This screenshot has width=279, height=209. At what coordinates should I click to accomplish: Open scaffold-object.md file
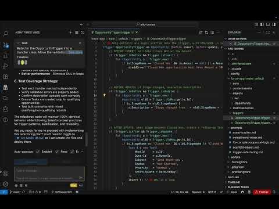245,147
